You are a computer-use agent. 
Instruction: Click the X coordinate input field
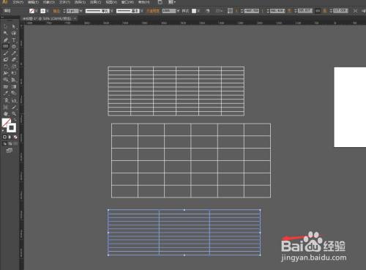click(252, 11)
